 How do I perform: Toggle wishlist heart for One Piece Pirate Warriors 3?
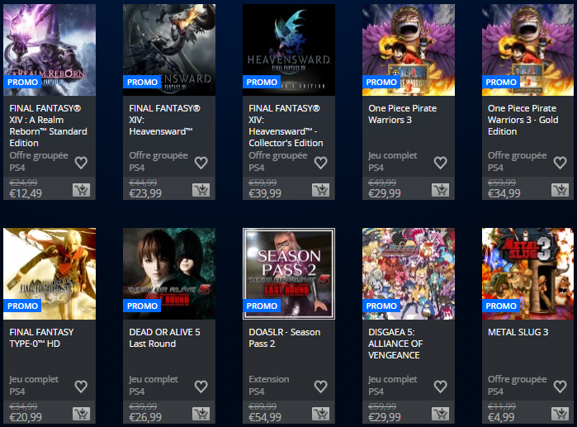(440, 163)
